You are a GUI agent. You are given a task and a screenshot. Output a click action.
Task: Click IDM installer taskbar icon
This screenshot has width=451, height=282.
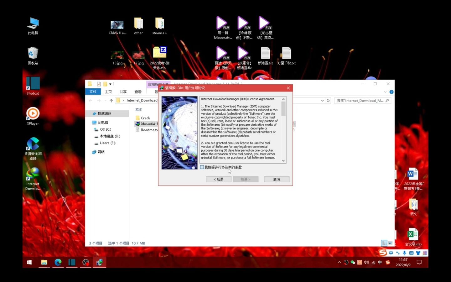click(99, 262)
